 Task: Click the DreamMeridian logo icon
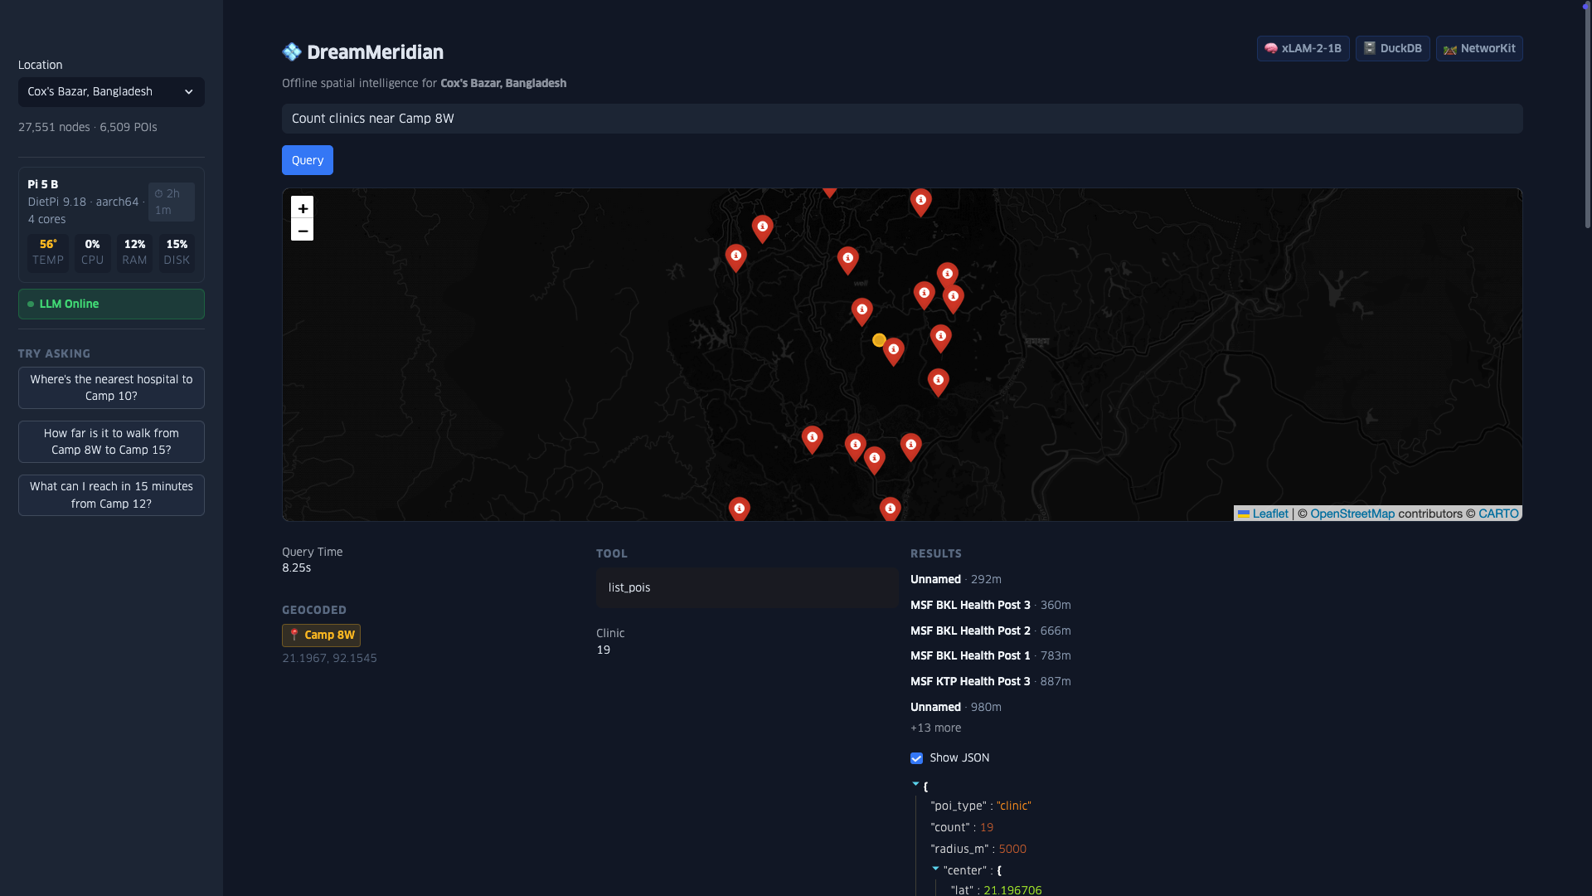pyautogui.click(x=292, y=52)
